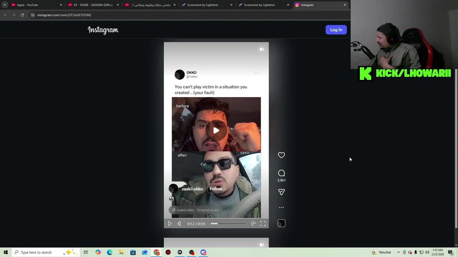Open File Explorer from the taskbar
This screenshot has height=257, width=458.
click(121, 252)
